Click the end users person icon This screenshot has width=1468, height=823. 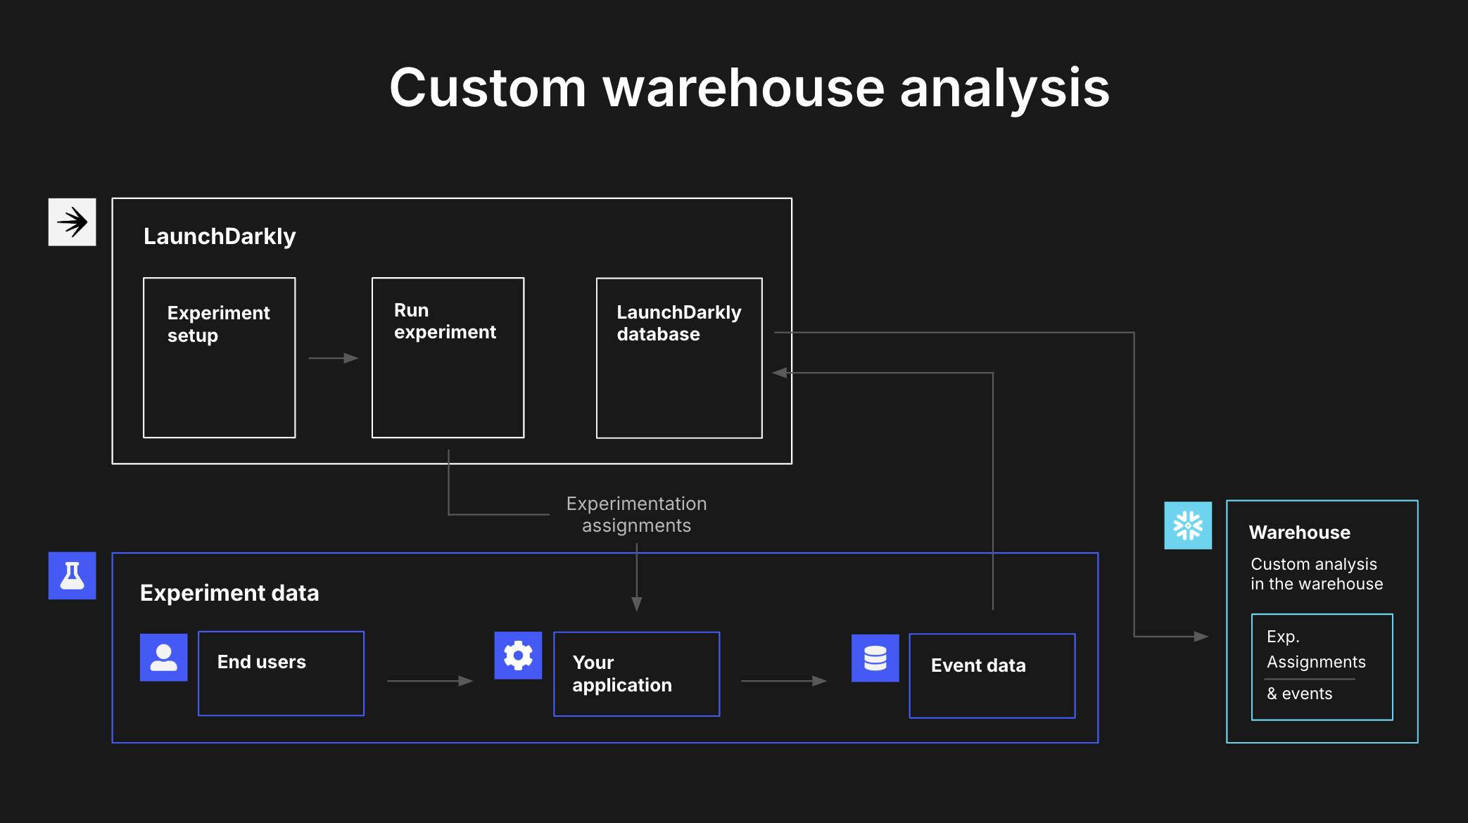(163, 657)
